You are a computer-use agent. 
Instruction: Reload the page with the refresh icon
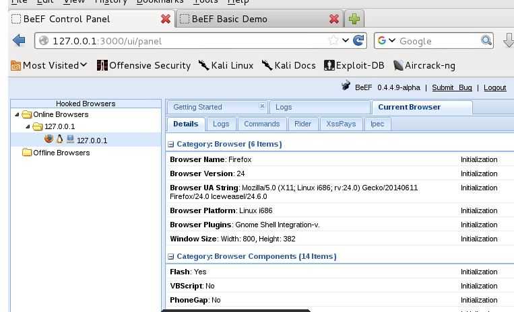pos(358,40)
